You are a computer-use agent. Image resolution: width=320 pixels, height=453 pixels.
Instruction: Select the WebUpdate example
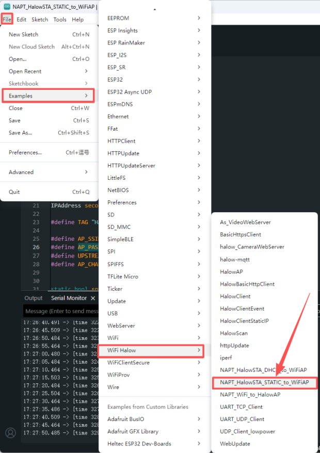[264, 444]
